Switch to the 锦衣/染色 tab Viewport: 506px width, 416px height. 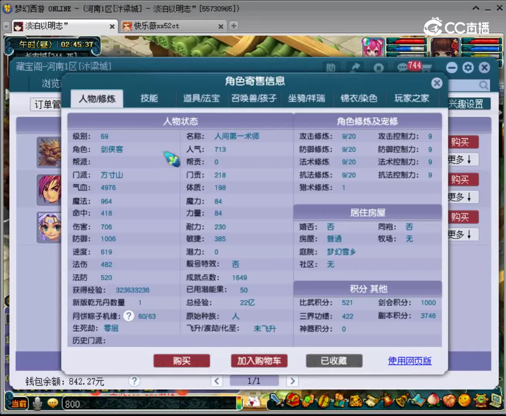tap(359, 98)
